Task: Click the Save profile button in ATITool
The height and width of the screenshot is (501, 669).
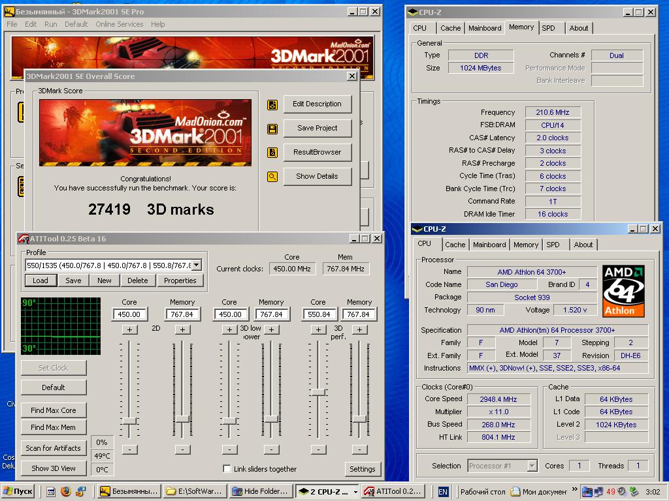Action: click(x=73, y=281)
